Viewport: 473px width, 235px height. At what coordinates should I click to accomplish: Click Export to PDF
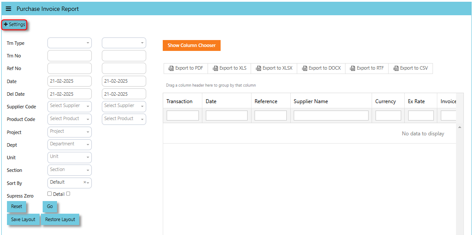click(186, 68)
